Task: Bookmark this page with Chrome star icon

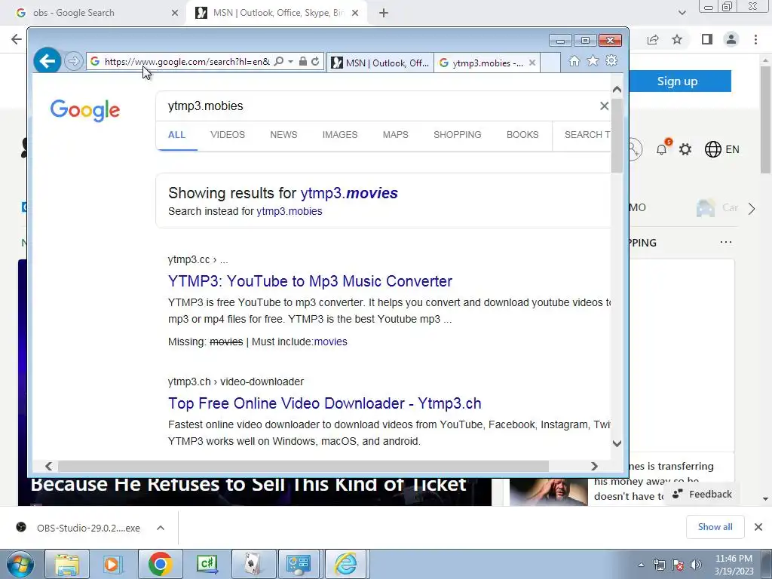Action: pos(677,39)
